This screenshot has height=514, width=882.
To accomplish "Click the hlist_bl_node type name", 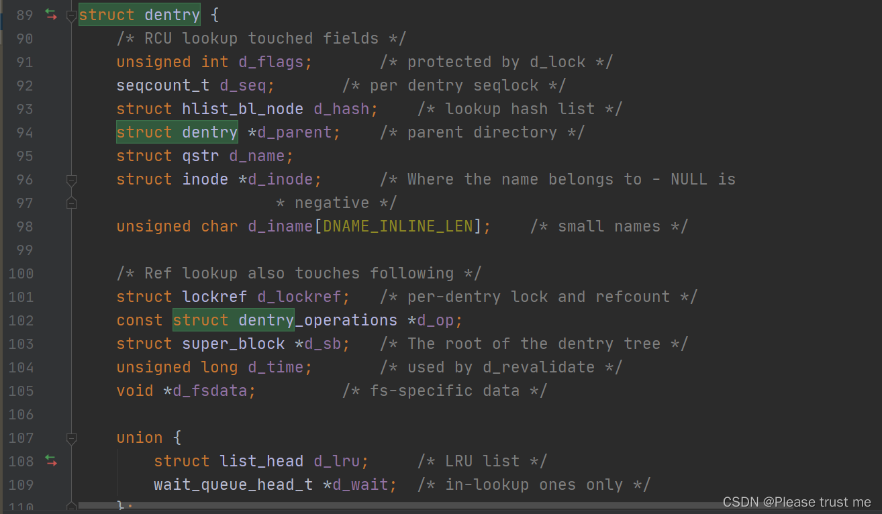I will (243, 109).
